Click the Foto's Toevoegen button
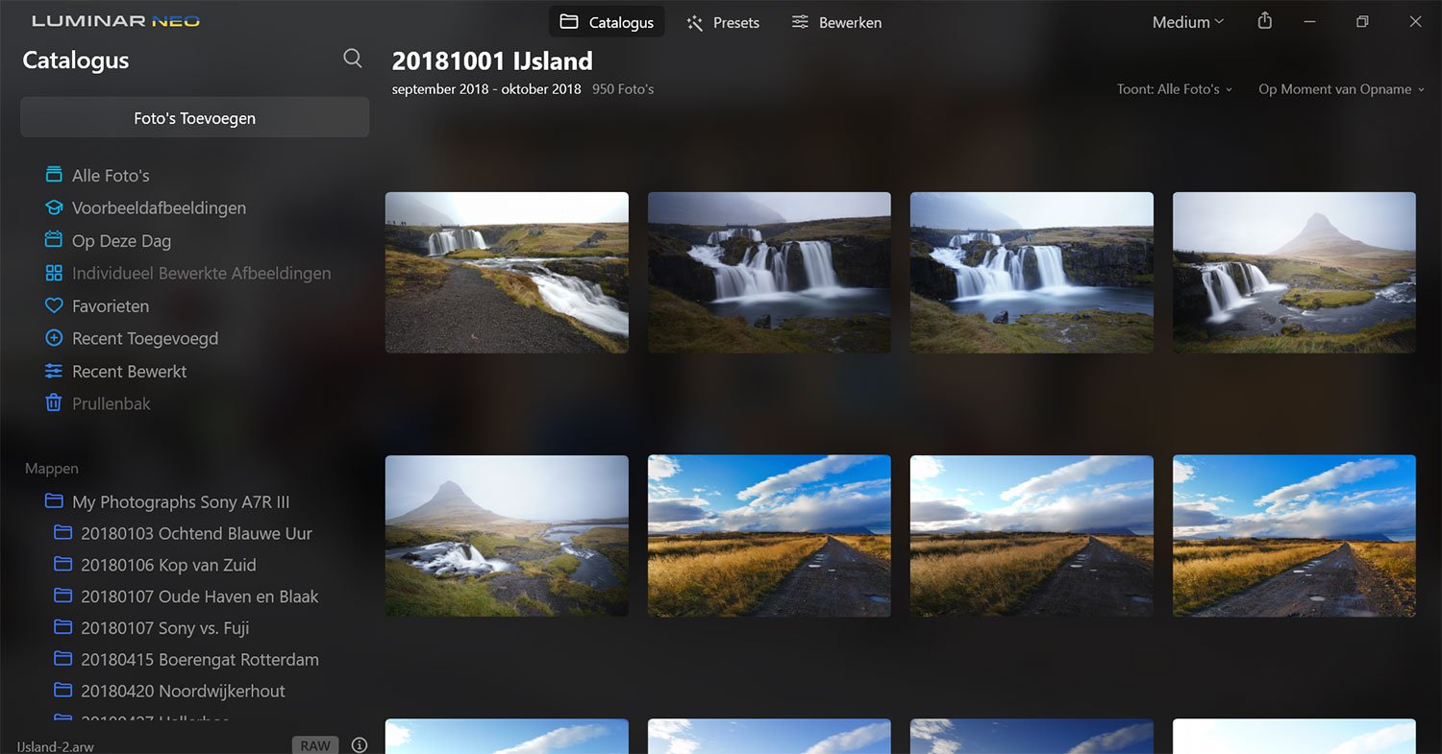Viewport: 1442px width, 754px height. click(x=195, y=117)
